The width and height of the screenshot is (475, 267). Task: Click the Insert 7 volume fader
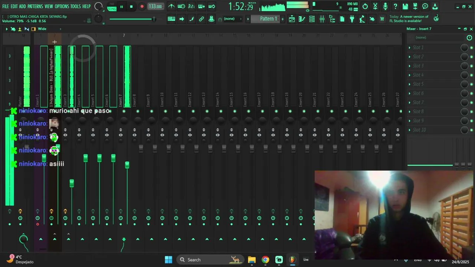coord(127,165)
